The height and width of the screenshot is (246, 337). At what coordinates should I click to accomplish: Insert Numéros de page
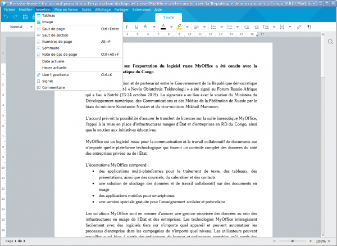click(57, 42)
